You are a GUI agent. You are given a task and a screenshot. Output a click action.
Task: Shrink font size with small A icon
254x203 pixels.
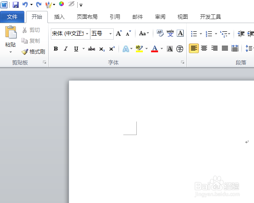coord(128,33)
